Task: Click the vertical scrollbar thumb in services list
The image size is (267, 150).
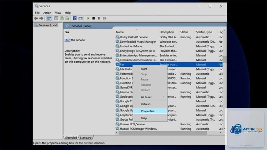Action: 225,60
